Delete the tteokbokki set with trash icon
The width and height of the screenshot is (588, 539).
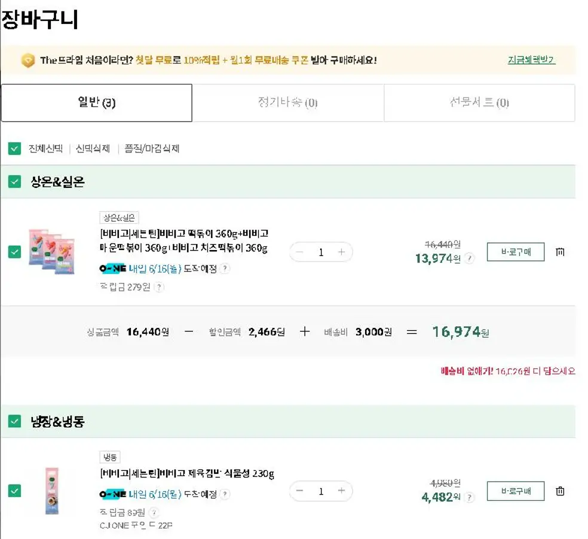coord(560,252)
